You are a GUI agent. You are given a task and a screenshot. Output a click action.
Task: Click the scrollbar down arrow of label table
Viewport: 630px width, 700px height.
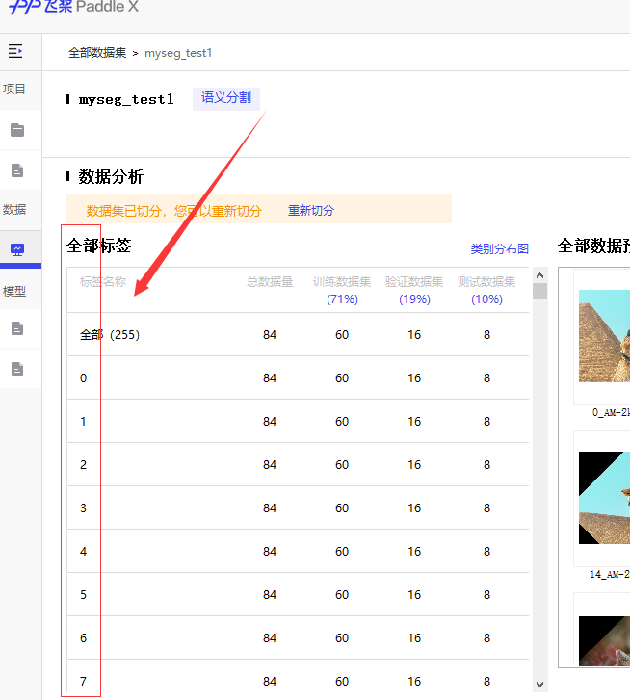click(539, 685)
